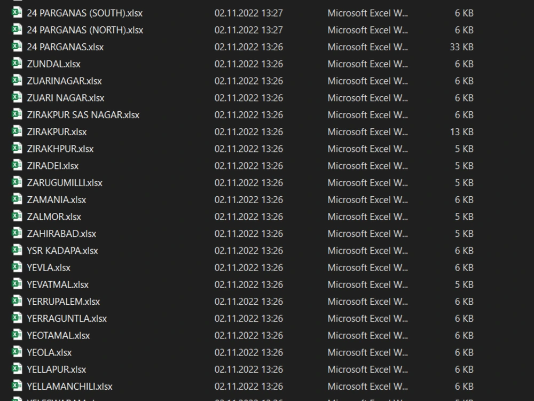Click the file name YEVATMAL.xlsx

(58, 285)
